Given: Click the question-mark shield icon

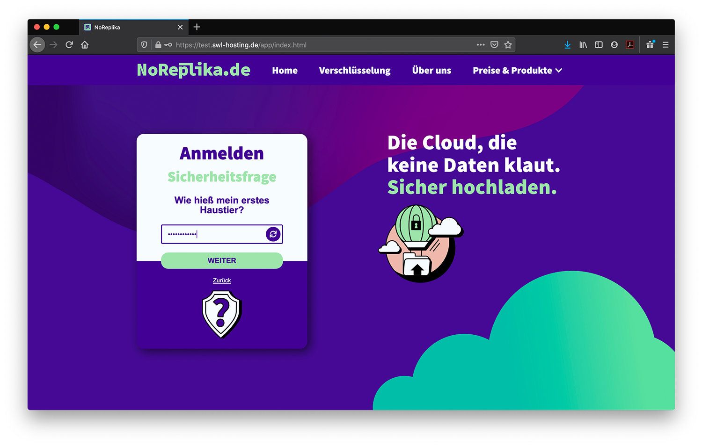Looking at the screenshot, I should (222, 314).
